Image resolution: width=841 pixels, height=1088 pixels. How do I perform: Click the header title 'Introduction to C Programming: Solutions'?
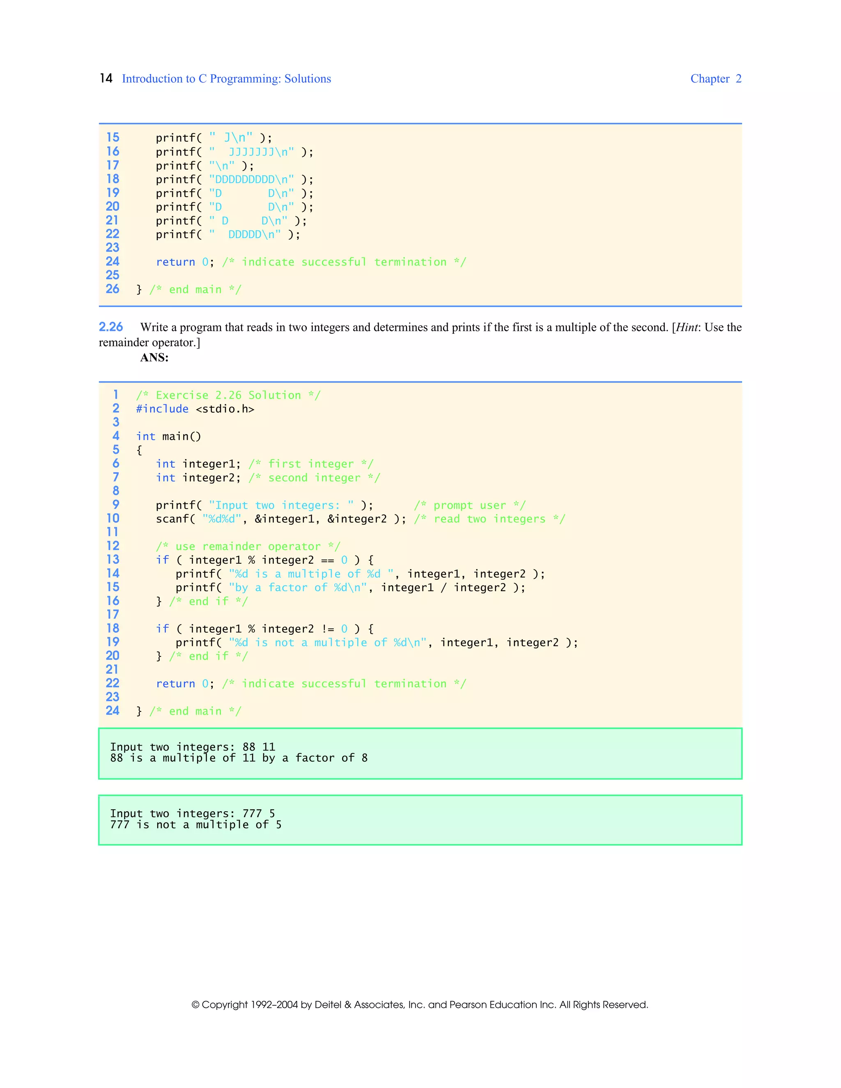pyautogui.click(x=226, y=79)
